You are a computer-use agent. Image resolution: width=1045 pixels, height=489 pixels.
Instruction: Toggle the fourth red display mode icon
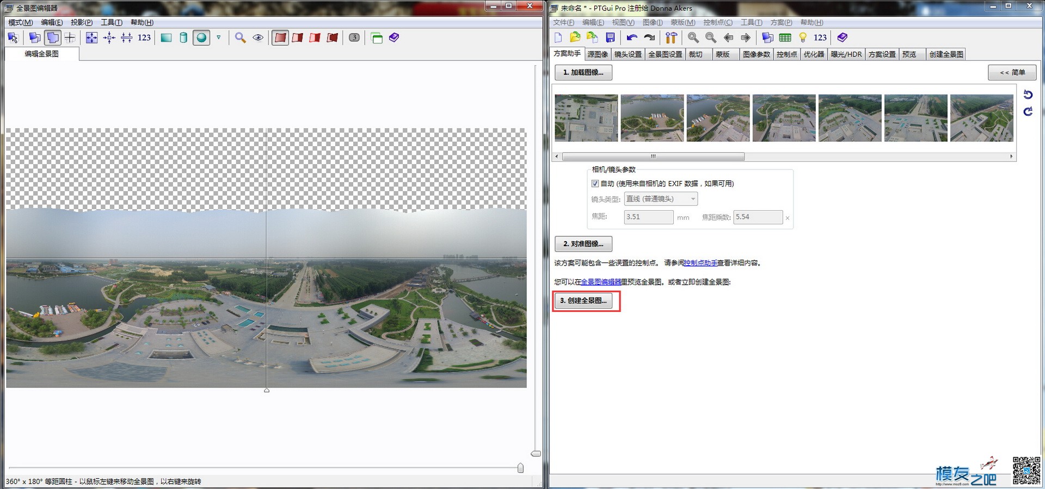tap(333, 37)
